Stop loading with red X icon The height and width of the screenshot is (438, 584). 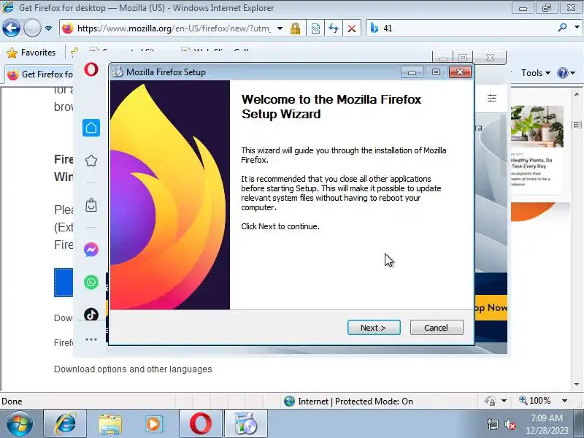352,28
